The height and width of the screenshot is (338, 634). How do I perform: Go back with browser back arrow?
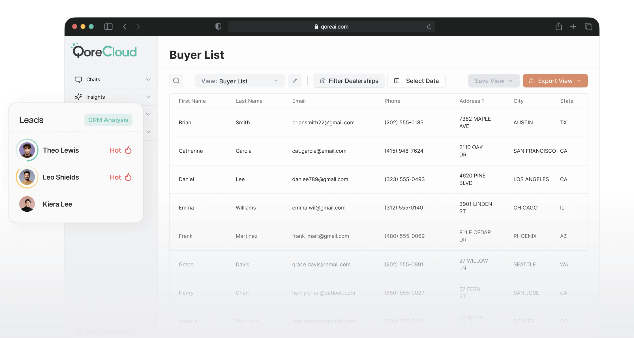pos(125,27)
